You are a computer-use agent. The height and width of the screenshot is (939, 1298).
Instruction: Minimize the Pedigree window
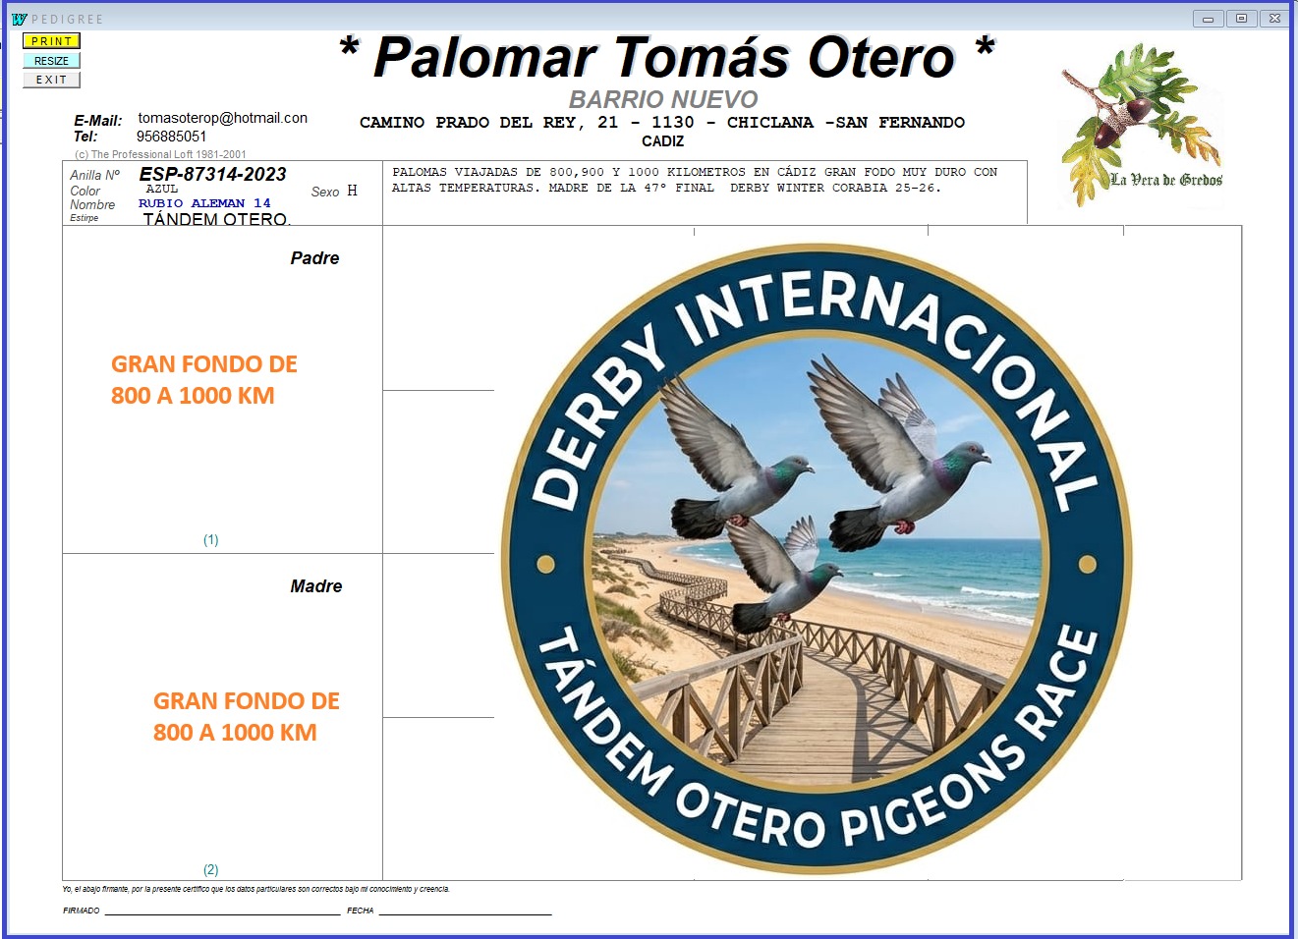(1208, 19)
